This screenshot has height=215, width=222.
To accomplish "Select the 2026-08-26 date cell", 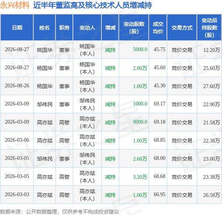I will [17, 86].
